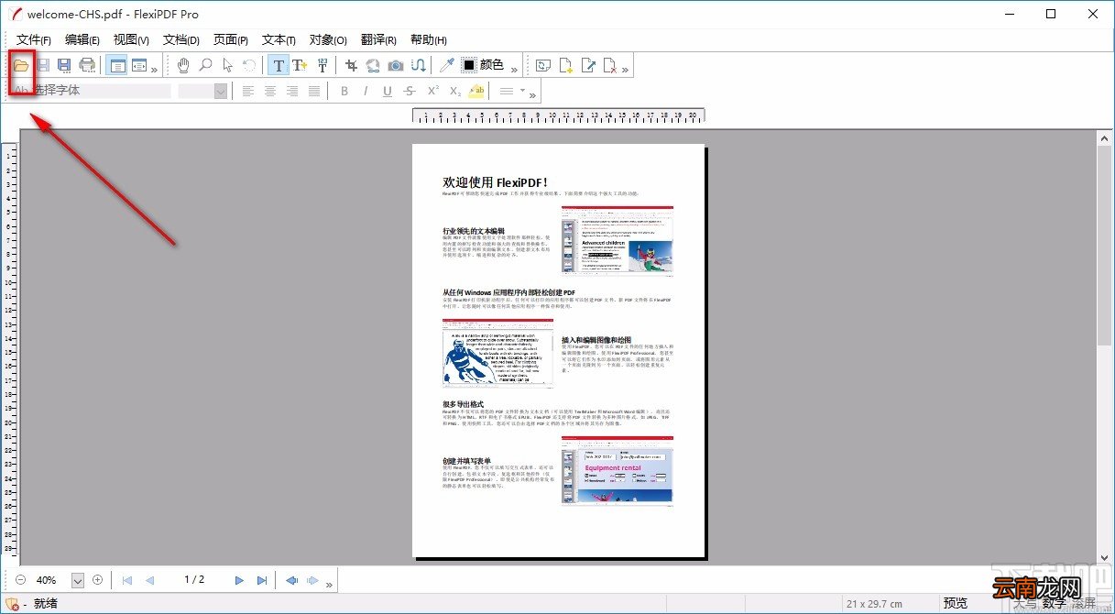Image resolution: width=1115 pixels, height=614 pixels.
Task: Click the Print icon
Action: 87,65
